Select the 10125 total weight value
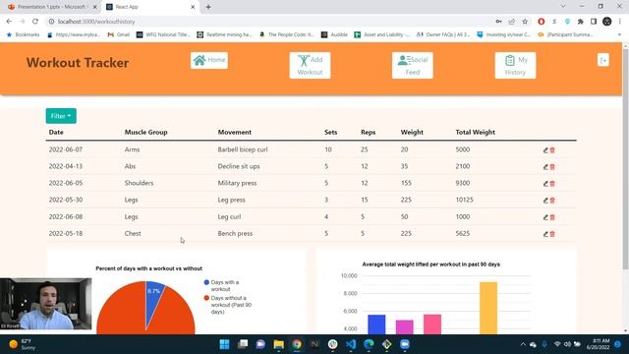This screenshot has width=629, height=354. 465,200
